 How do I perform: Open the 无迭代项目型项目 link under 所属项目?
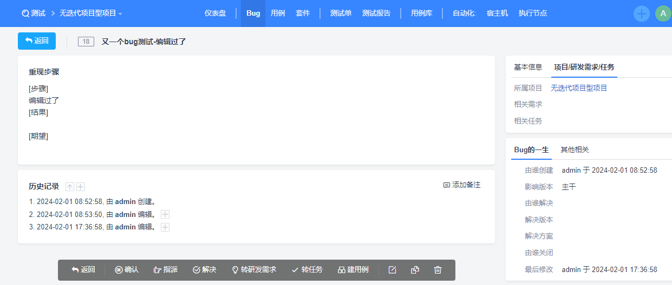pyautogui.click(x=579, y=88)
